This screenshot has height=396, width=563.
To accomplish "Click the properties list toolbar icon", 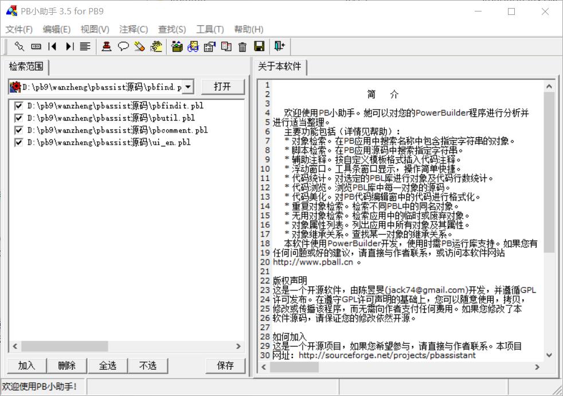I will tap(210, 46).
